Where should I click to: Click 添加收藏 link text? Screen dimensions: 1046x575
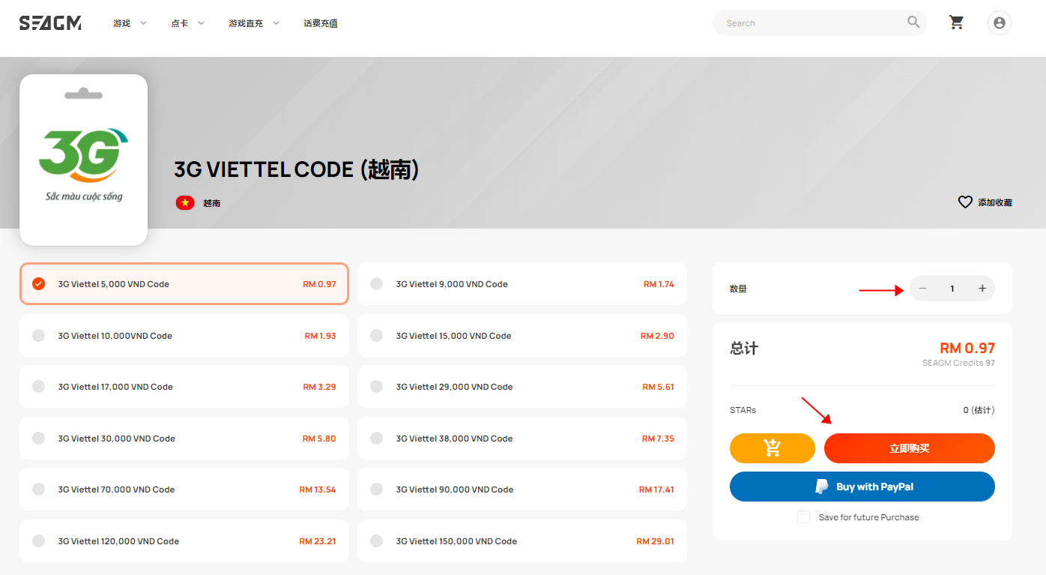coord(995,202)
